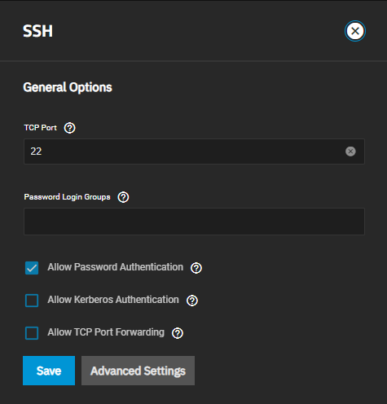Viewport: 387px width, 404px height.
Task: Click the 'Password Login Groups' field label
Action: (67, 197)
